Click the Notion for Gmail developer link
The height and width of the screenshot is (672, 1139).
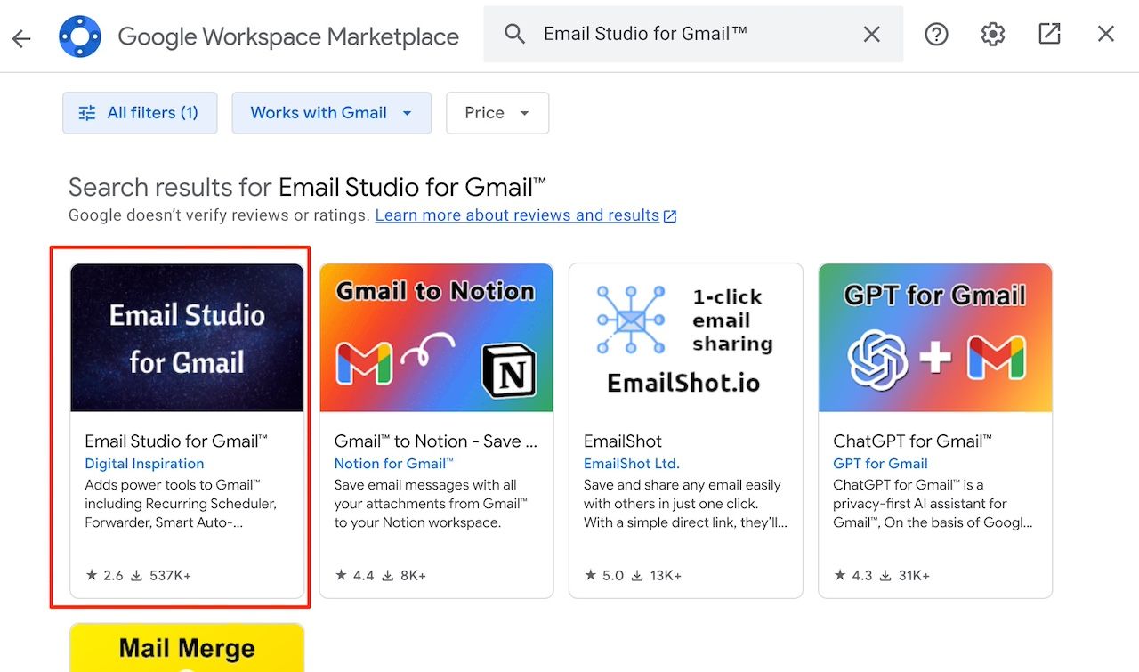pos(393,464)
